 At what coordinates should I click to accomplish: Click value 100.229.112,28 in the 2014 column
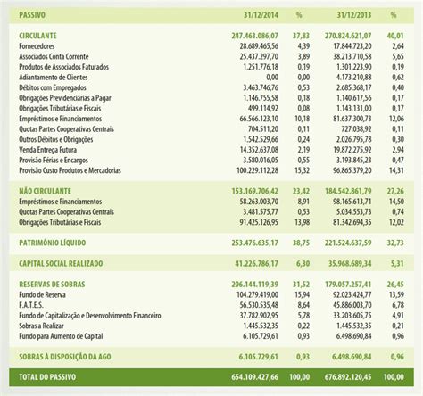257,170
